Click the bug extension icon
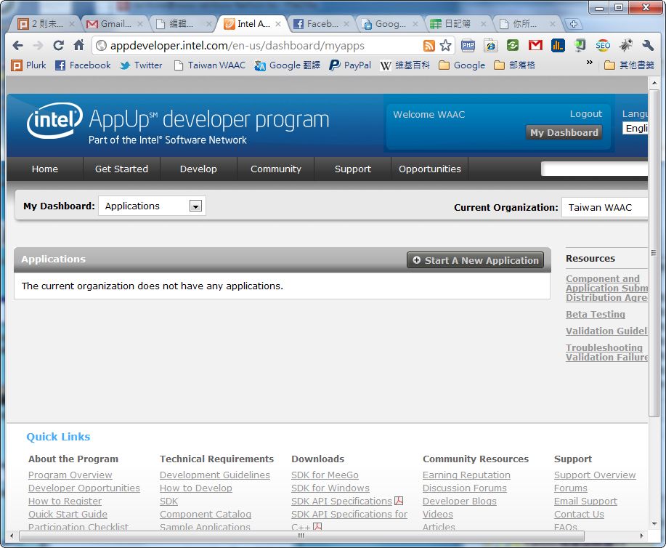 coord(625,45)
